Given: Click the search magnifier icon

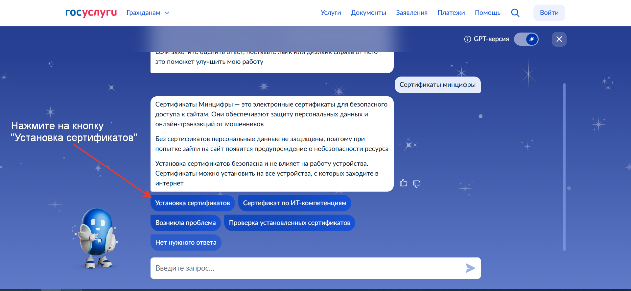Looking at the screenshot, I should (x=515, y=13).
